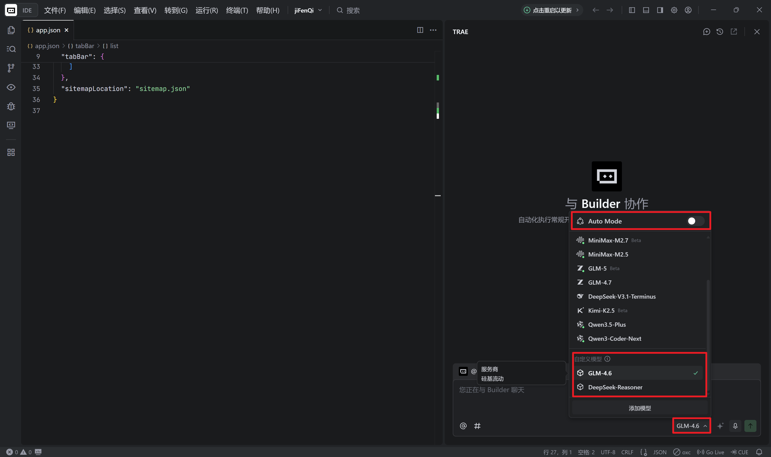Click the microphone voice input icon
The image size is (771, 457).
point(735,426)
